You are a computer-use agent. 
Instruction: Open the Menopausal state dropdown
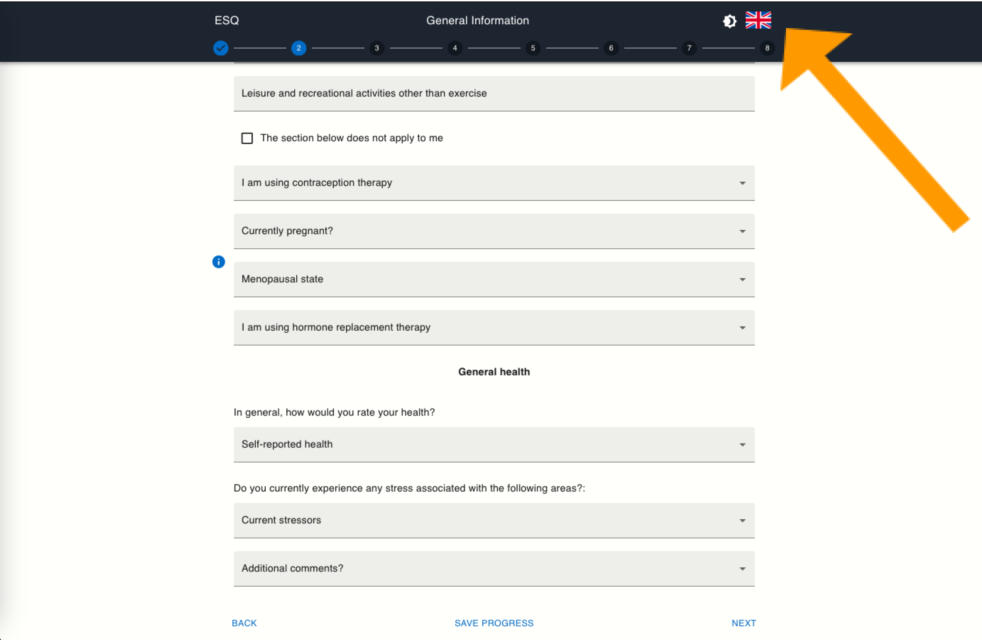coord(494,279)
